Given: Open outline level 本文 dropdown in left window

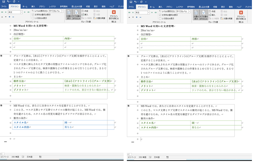Looking at the screenshot, I should pos(22,12).
